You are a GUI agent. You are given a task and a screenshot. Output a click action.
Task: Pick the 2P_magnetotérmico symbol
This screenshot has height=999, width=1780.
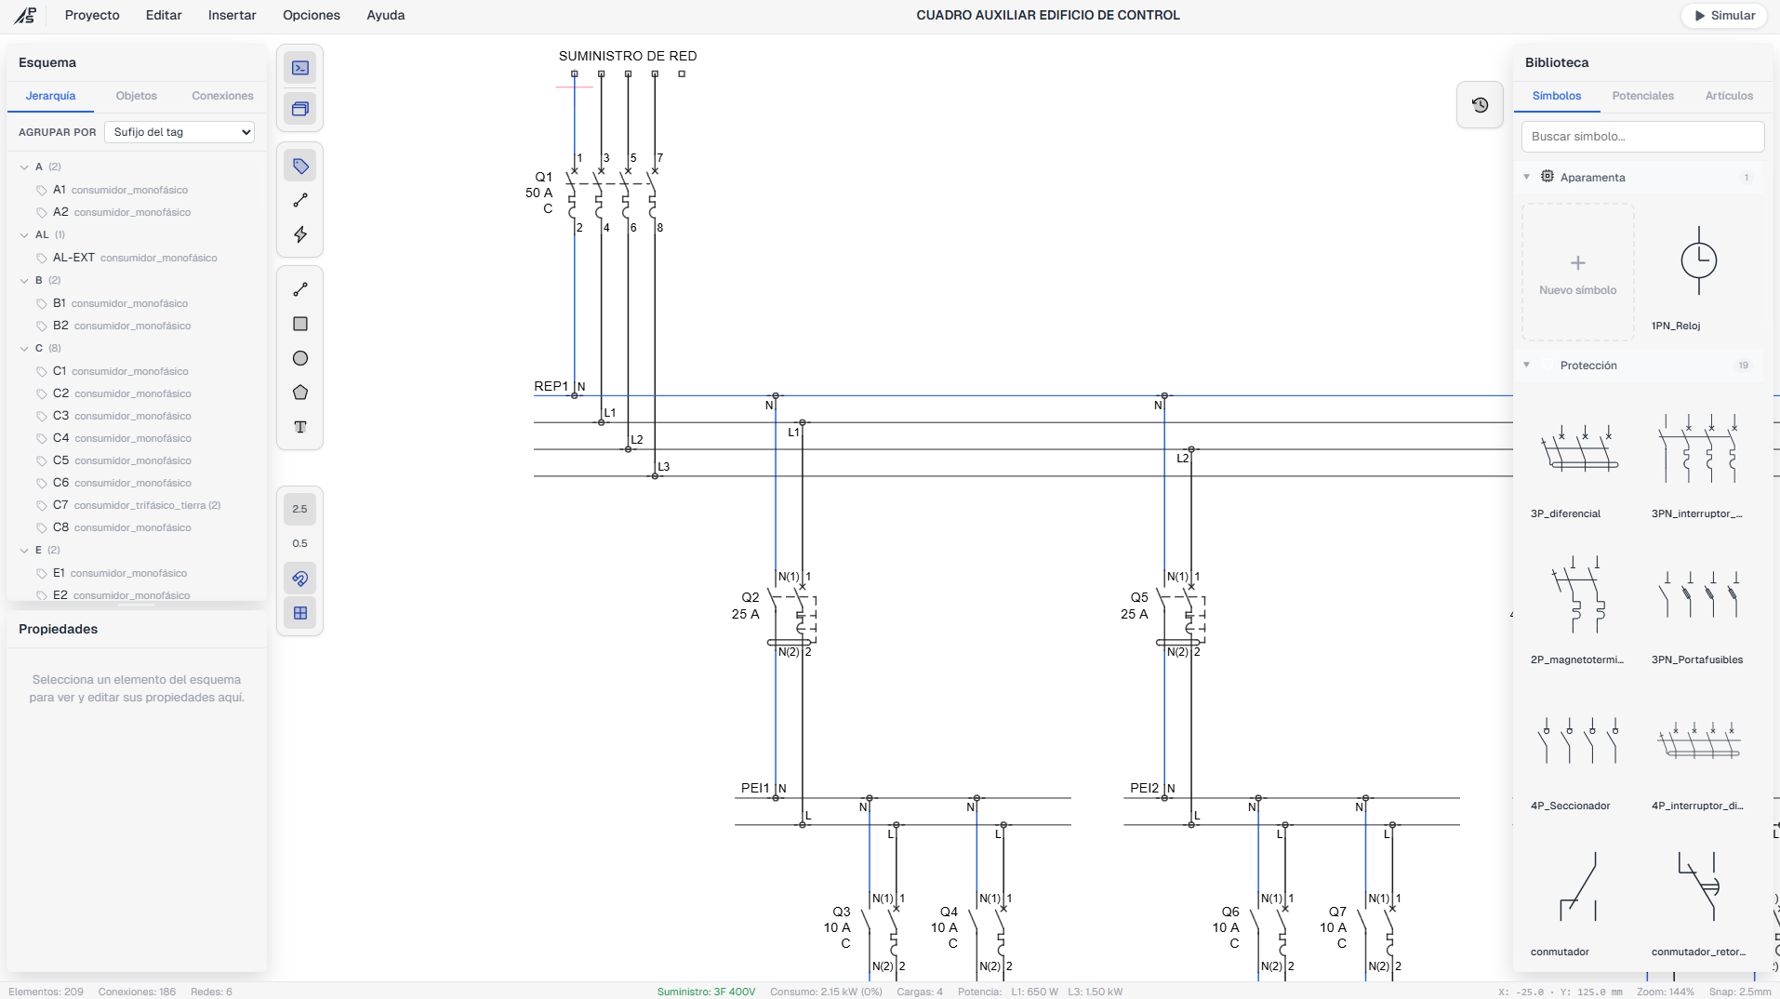click(1578, 606)
